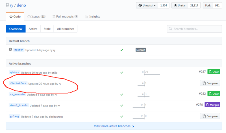Open the rs_execute branch link
The image size is (226, 133).
point(17,94)
